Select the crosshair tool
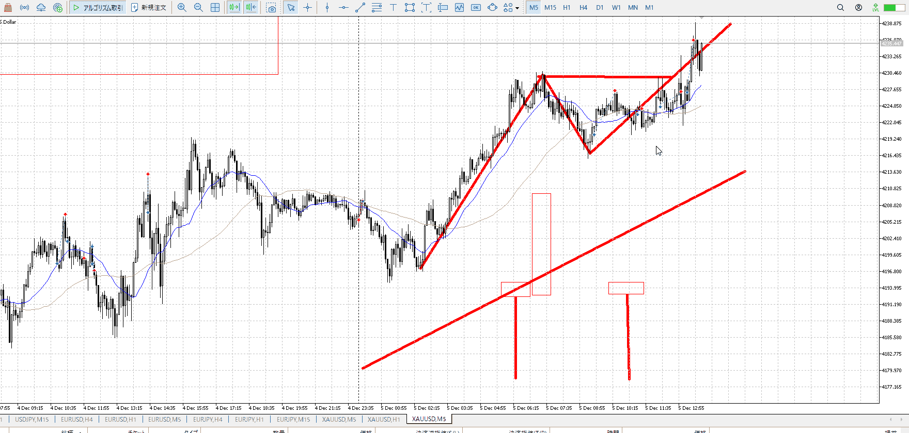Viewport: 909px width, 433px height. tap(308, 8)
